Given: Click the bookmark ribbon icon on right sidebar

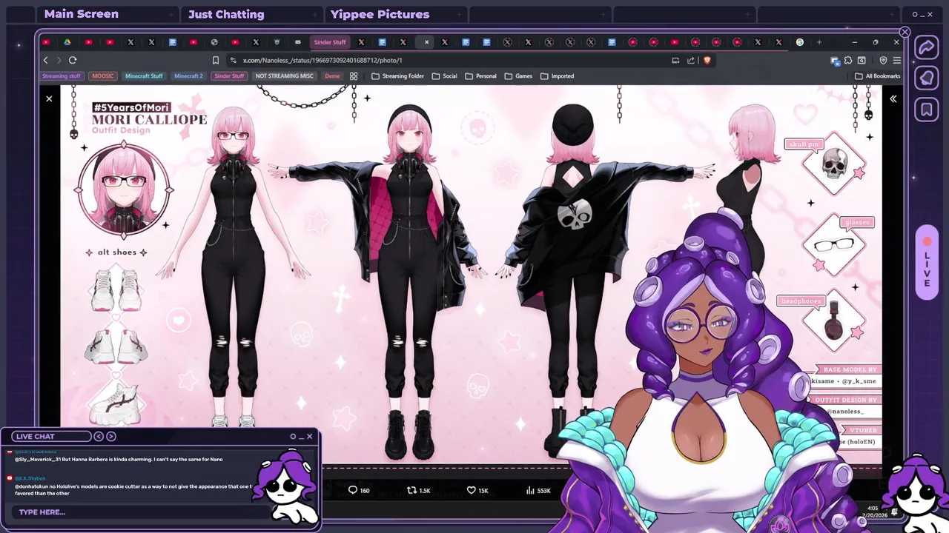Looking at the screenshot, I should 927,110.
